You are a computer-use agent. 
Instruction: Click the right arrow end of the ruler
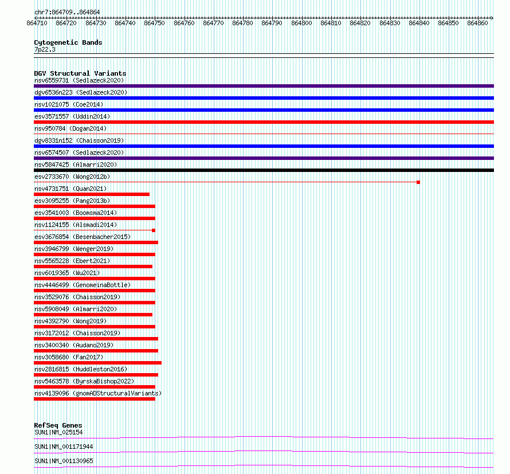tap(492, 18)
